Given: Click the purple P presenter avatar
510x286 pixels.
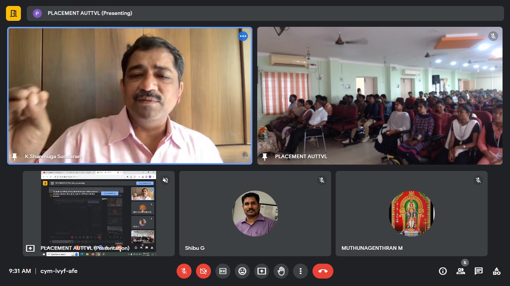Looking at the screenshot, I should tap(37, 13).
